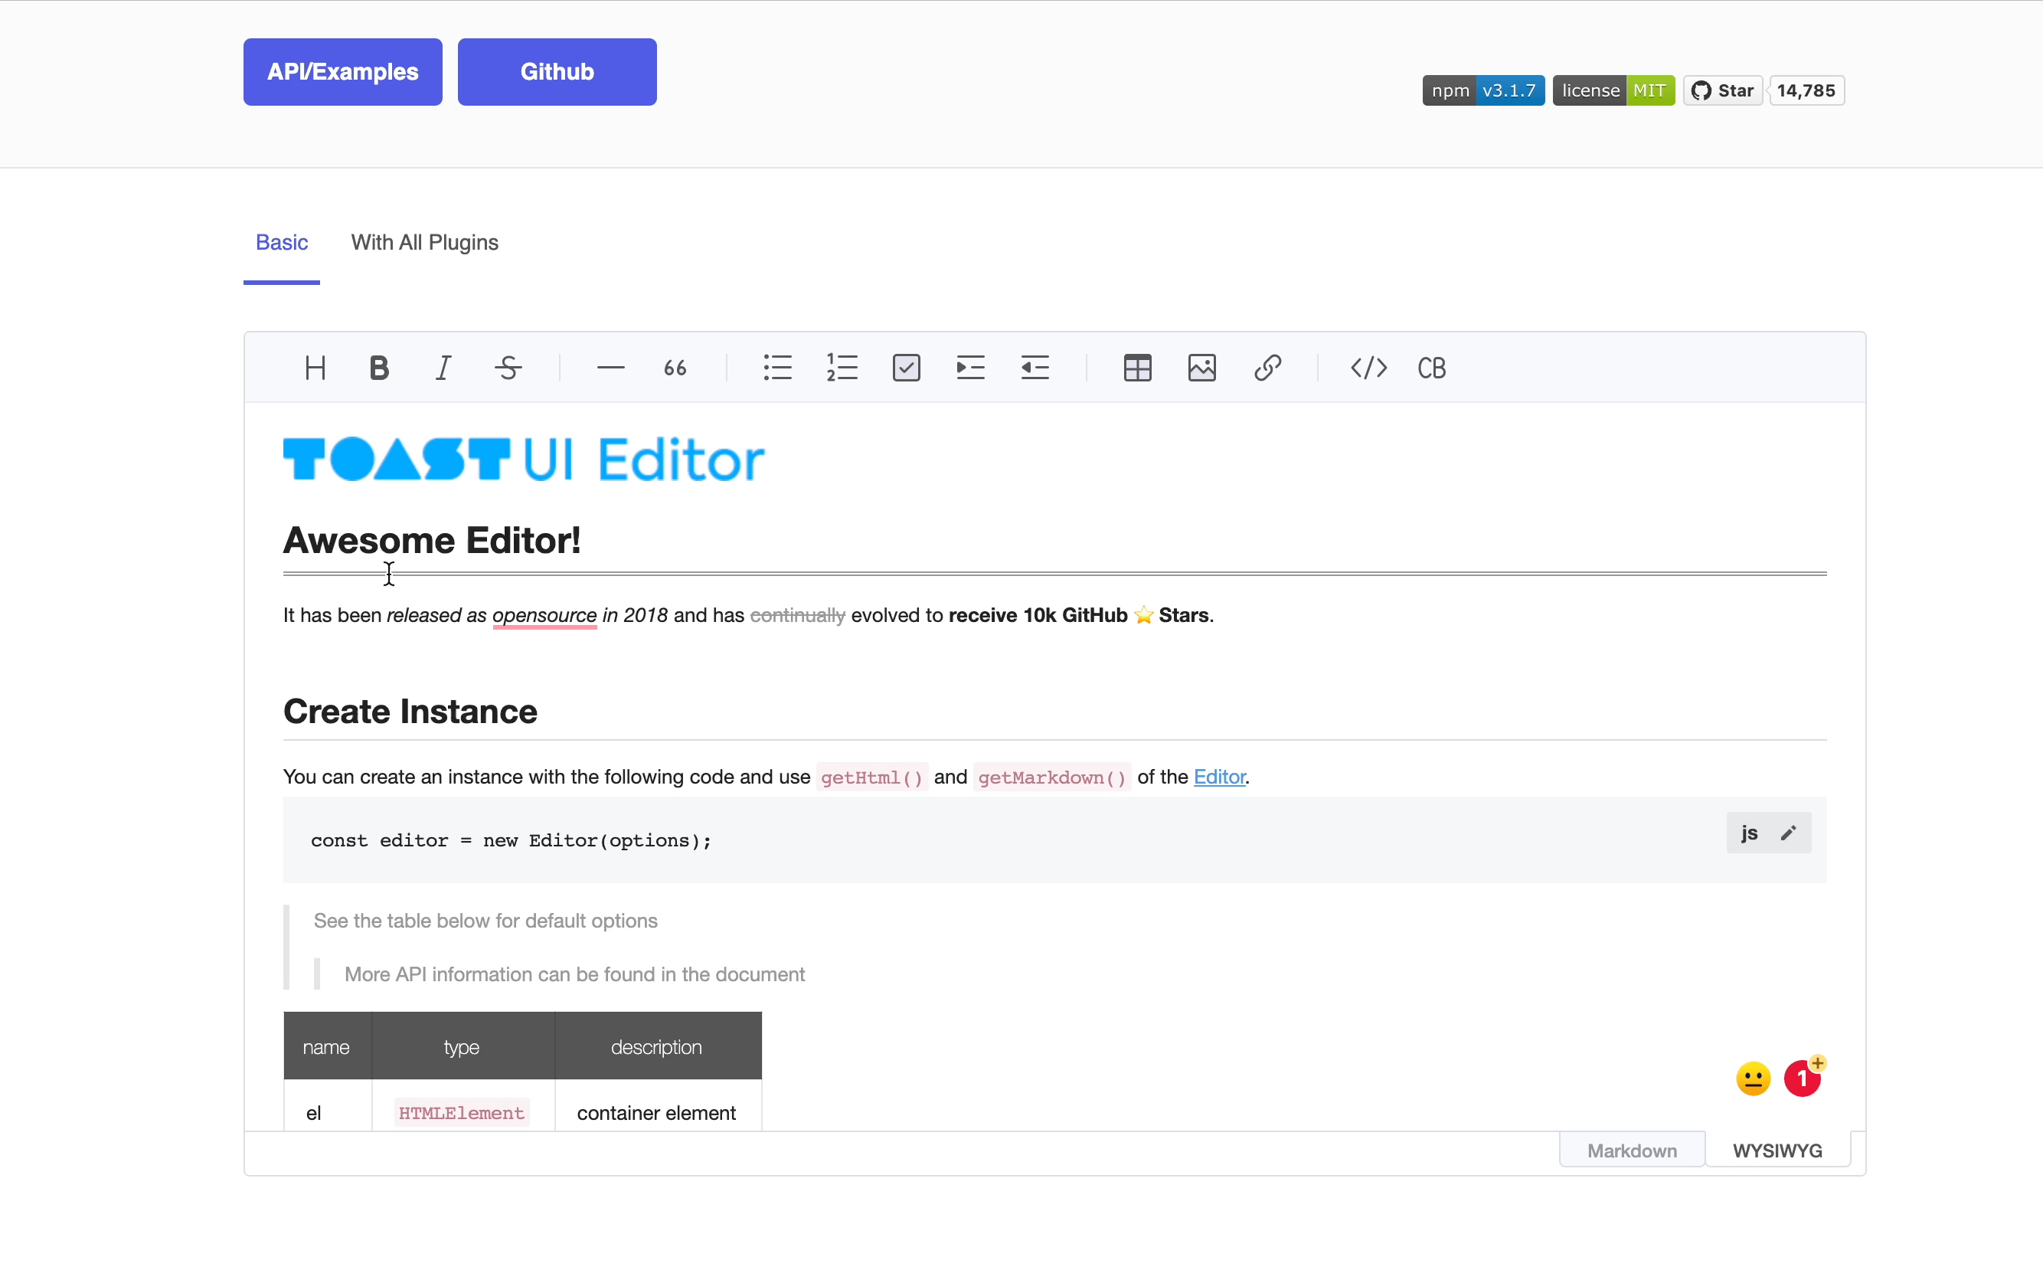Indent the current line
This screenshot has height=1270, width=2043.
point(970,368)
